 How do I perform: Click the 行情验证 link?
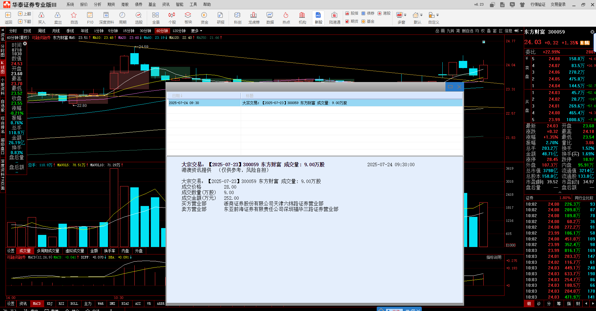tap(538, 4)
